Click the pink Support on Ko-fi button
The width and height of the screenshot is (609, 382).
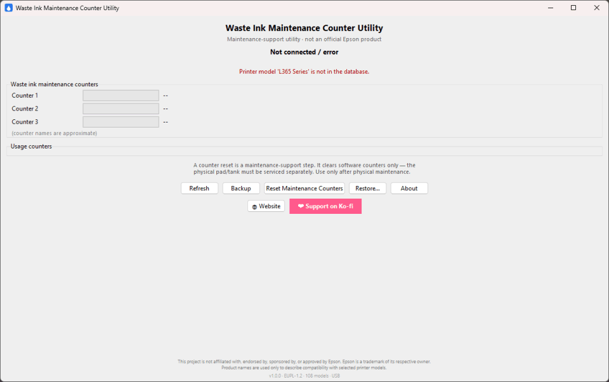coord(325,206)
